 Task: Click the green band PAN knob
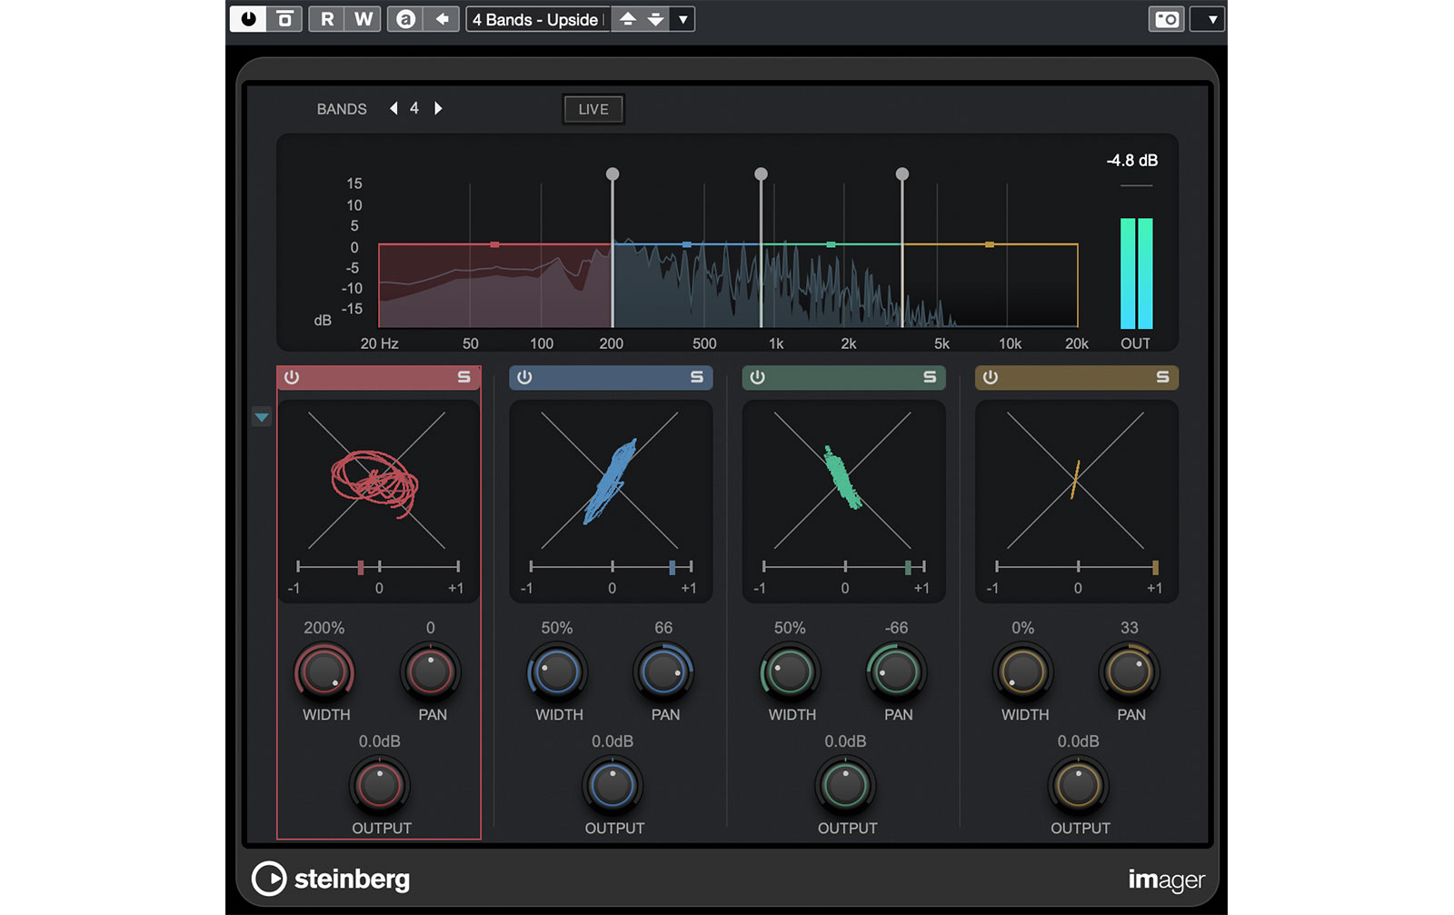pos(897,673)
